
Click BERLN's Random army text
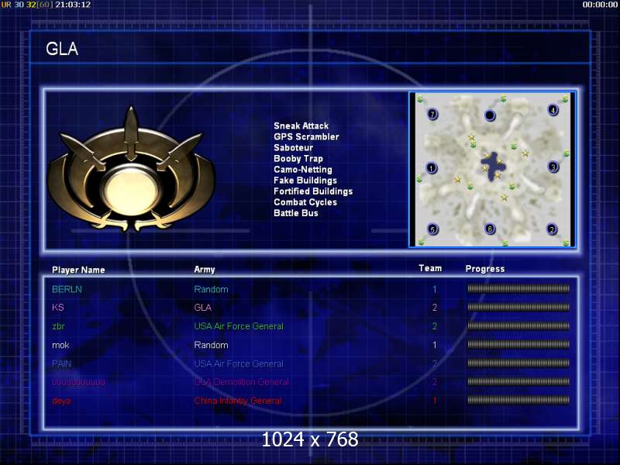click(211, 289)
